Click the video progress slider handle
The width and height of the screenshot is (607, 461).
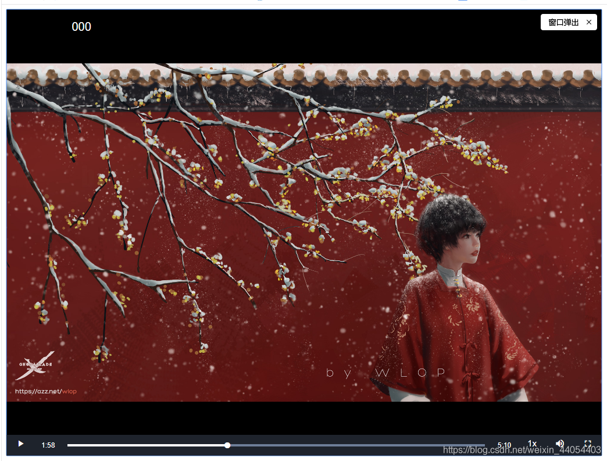[x=228, y=445]
